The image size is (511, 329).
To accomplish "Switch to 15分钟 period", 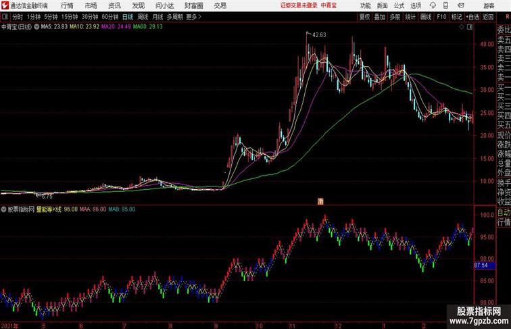I will tap(70, 17).
